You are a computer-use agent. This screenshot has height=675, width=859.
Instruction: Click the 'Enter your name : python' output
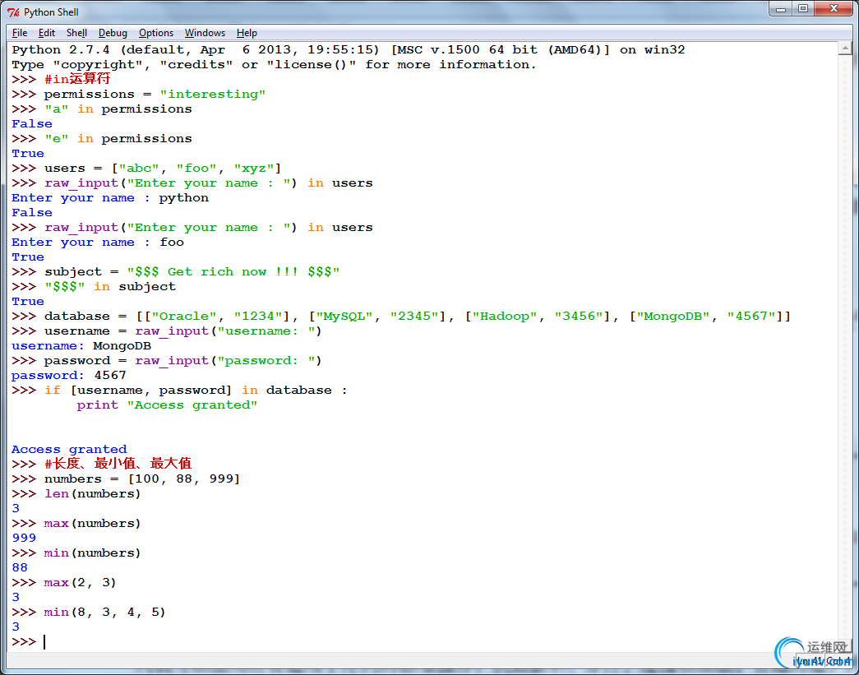tap(110, 198)
